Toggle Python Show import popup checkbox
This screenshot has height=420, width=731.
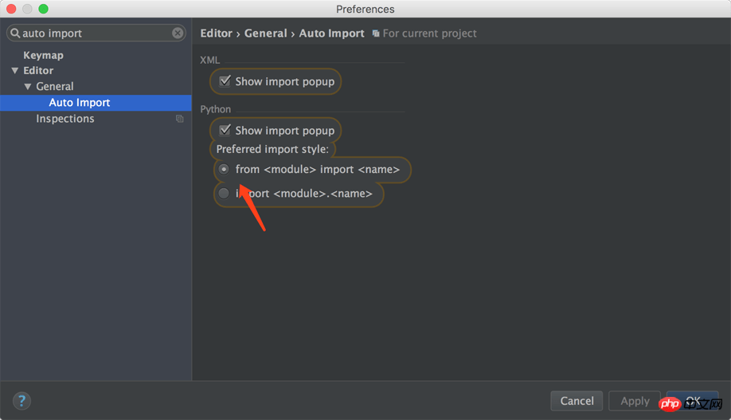point(225,130)
